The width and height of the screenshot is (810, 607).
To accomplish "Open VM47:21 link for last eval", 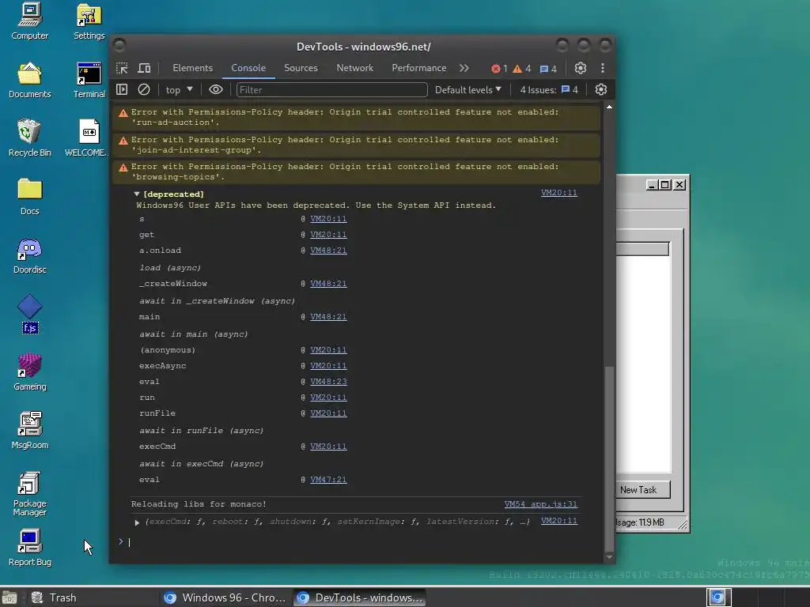I will click(x=328, y=480).
